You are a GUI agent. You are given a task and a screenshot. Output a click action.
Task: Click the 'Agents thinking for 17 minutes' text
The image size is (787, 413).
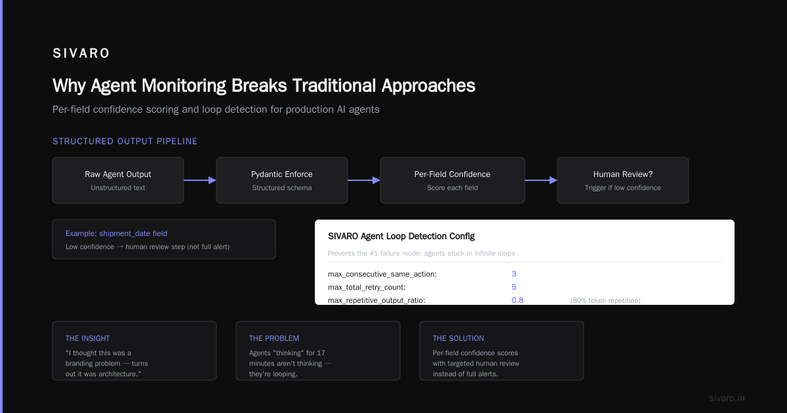click(291, 363)
